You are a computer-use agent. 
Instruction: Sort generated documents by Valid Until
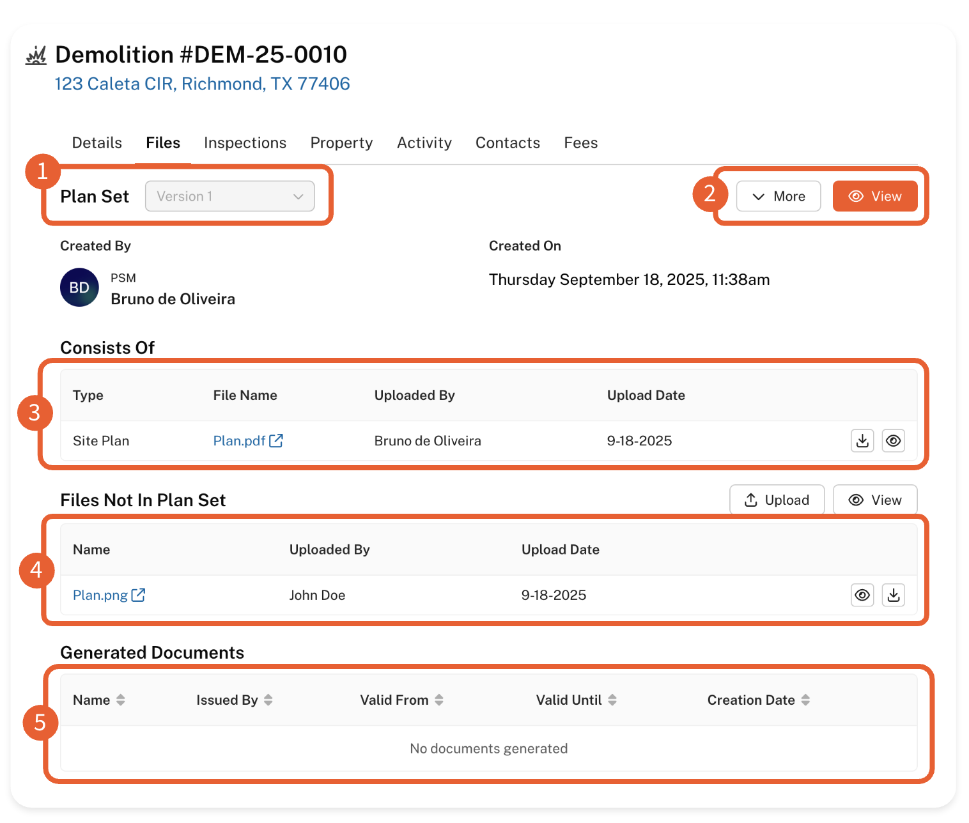coord(612,700)
